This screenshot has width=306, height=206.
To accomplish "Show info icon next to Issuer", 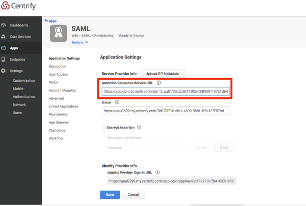I will coord(117,102).
